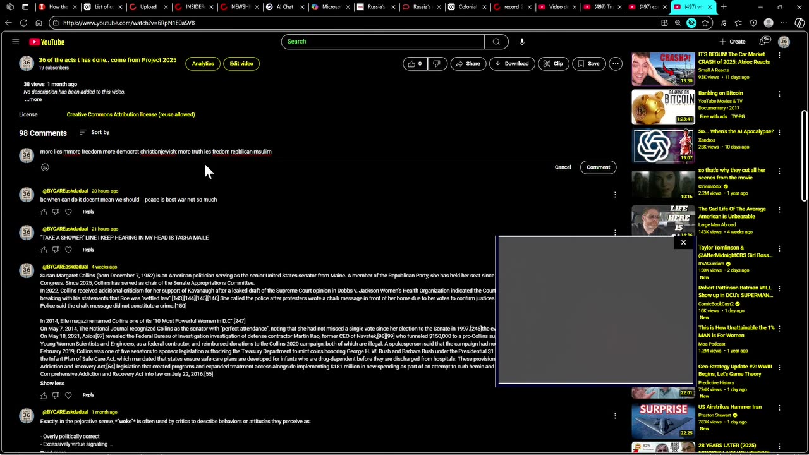The height and width of the screenshot is (455, 809).
Task: Click the Analytics button
Action: pos(203,63)
